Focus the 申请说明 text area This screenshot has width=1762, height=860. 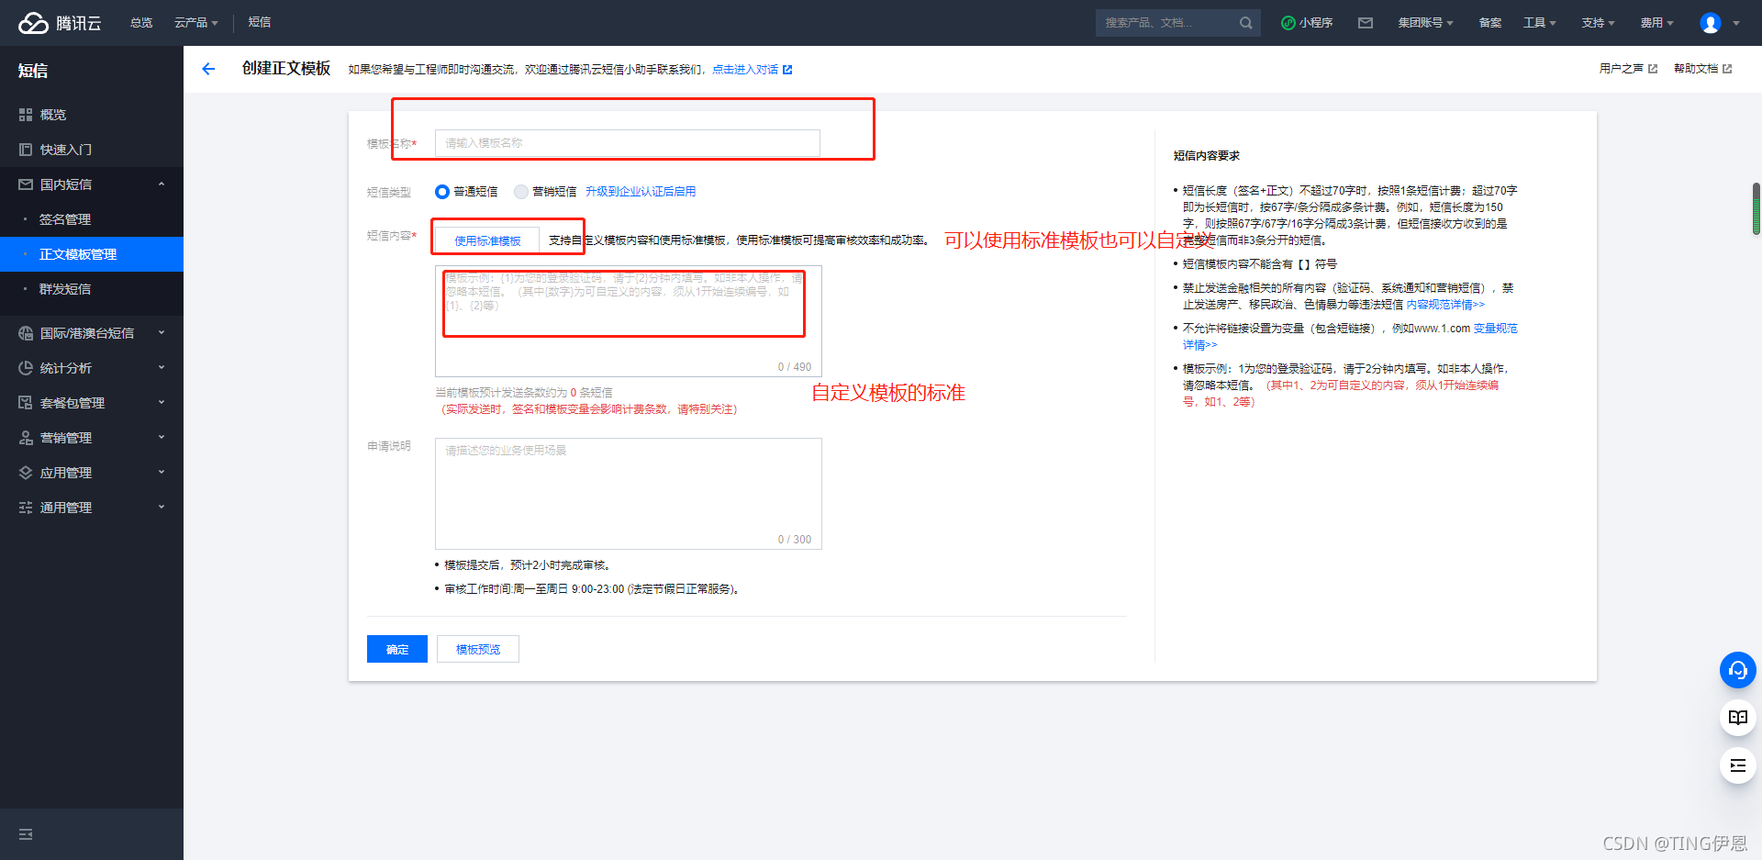[x=629, y=494]
